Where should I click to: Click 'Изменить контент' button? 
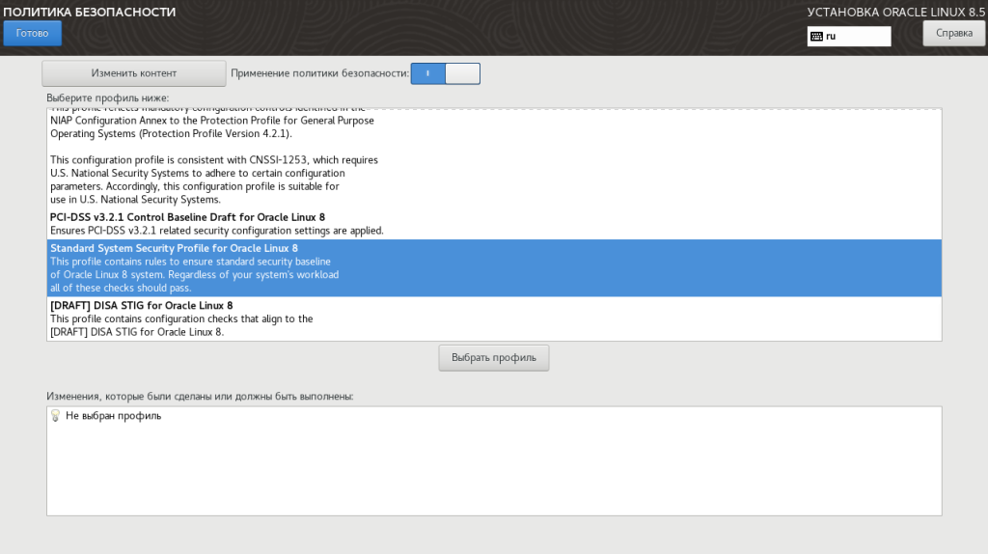tap(133, 73)
